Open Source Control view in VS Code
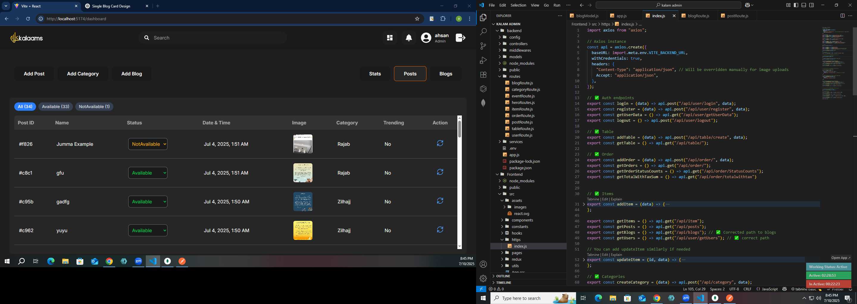This screenshot has width=857, height=304. coord(483,46)
